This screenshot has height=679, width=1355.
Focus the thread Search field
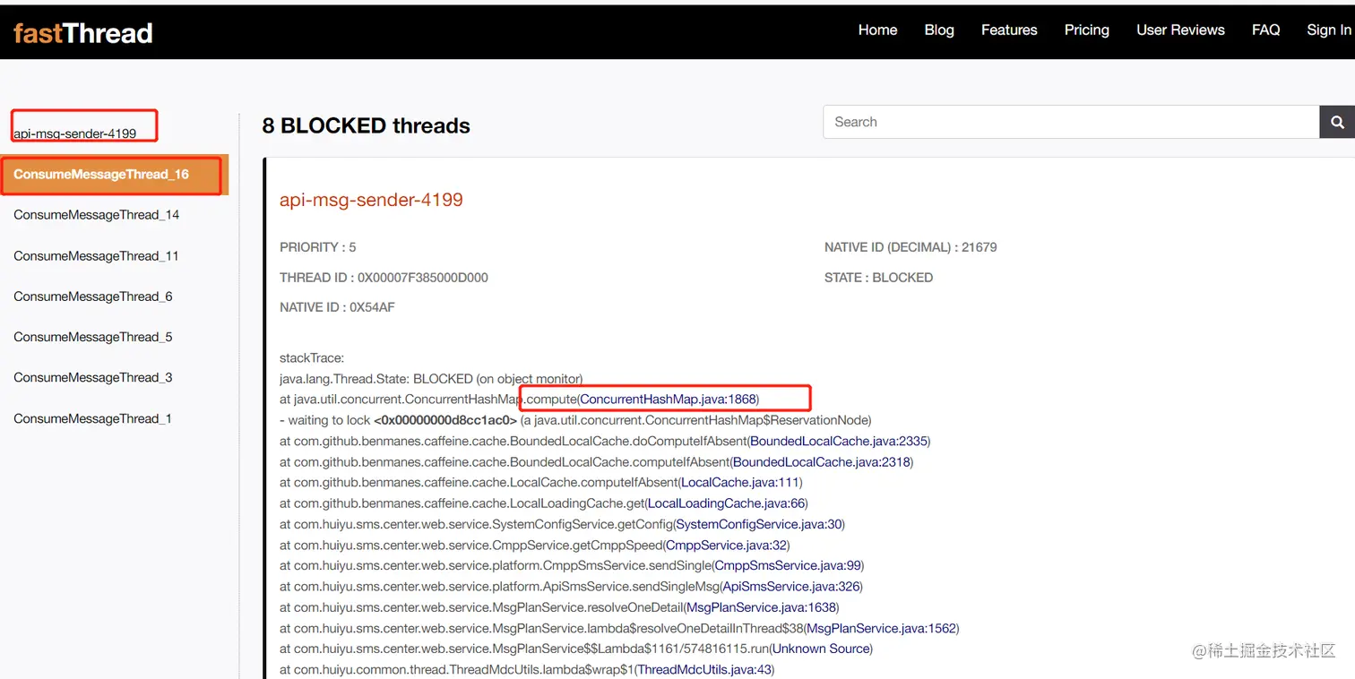pyautogui.click(x=1071, y=122)
